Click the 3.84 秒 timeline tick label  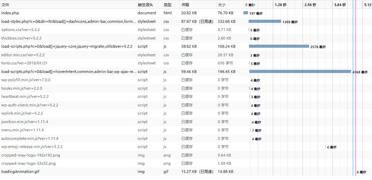tap(340, 5)
